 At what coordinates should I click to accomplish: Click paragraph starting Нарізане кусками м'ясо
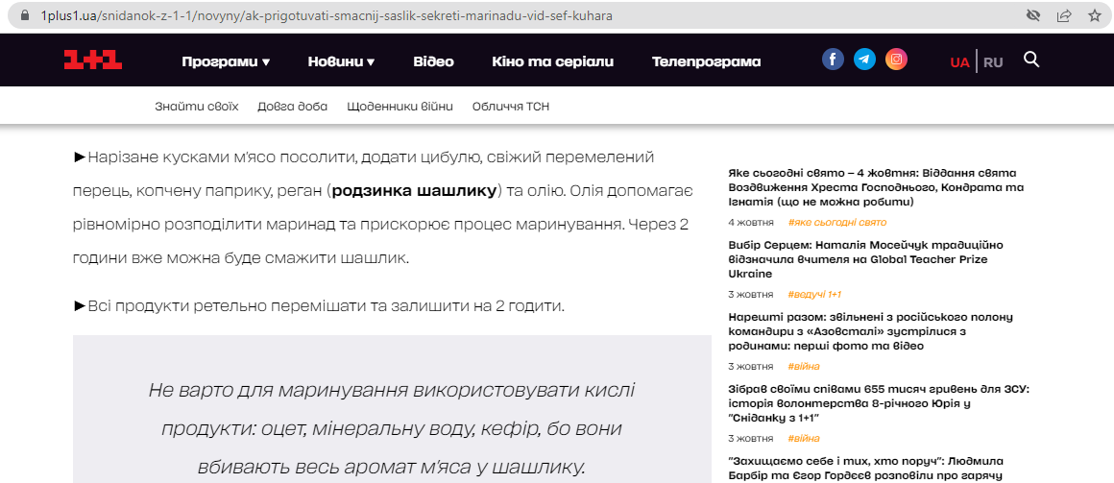[x=383, y=206]
